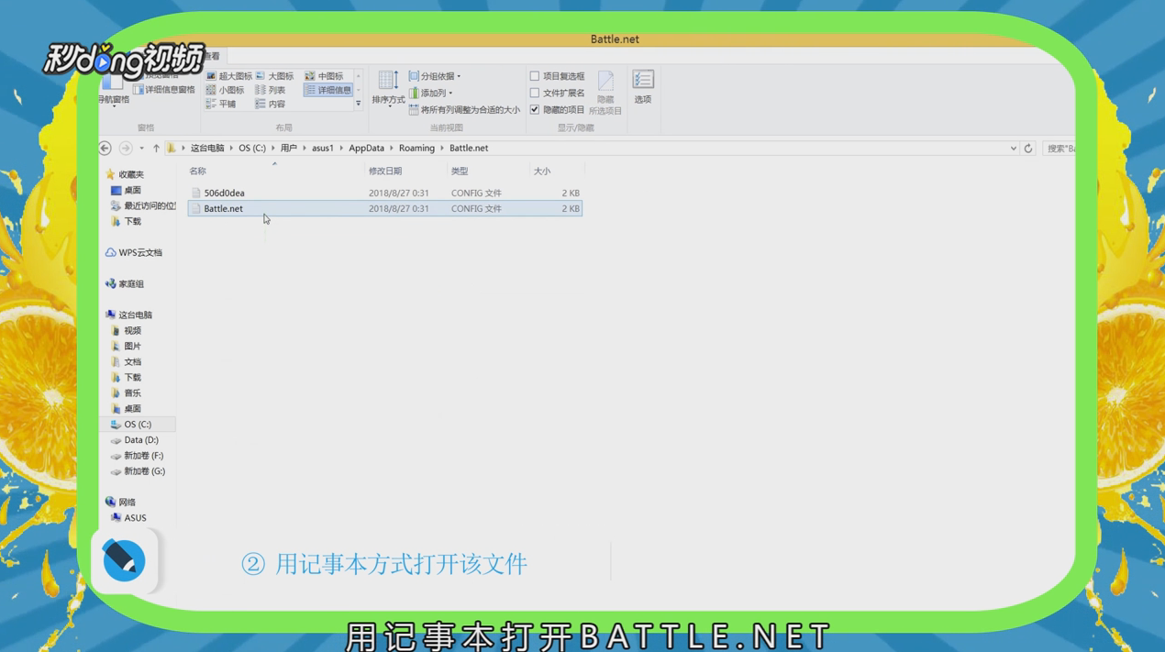Enable the 文件扩展名 checkbox
This screenshot has width=1165, height=652.
(x=535, y=93)
